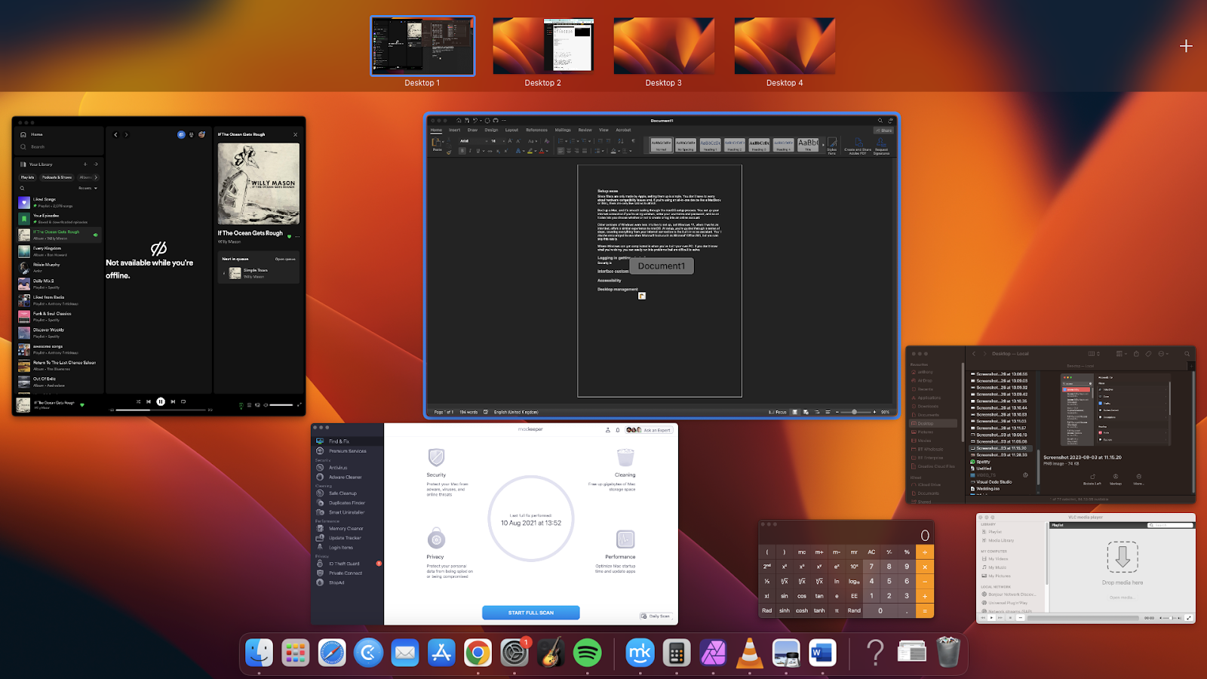The height and width of the screenshot is (679, 1207).
Task: Go back in Spotify navigation
Action: [115, 134]
